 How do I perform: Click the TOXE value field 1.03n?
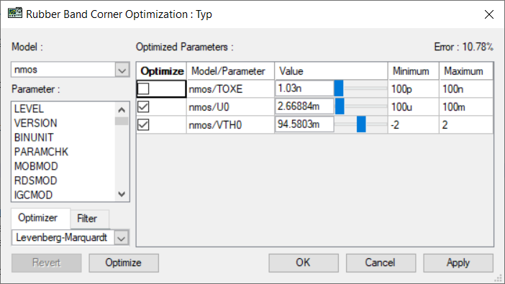tap(305, 88)
